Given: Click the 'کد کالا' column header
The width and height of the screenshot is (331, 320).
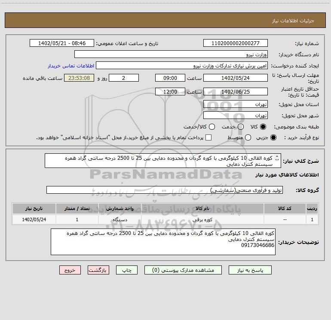Looking at the screenshot, I should [x=285, y=208].
